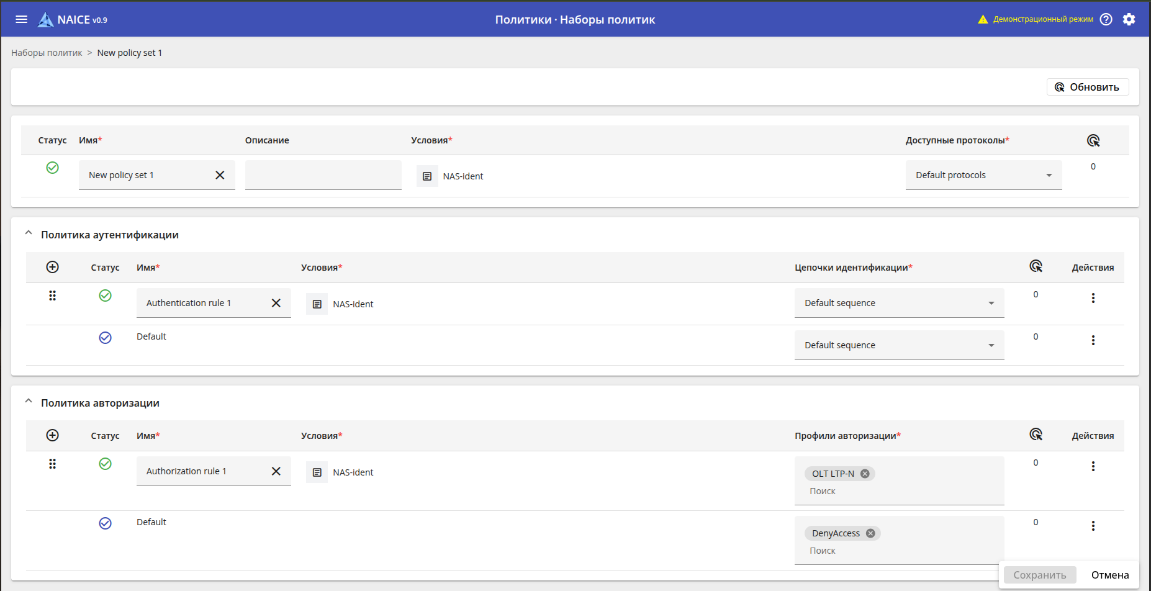This screenshot has width=1151, height=591.
Task: Add a new authentication rule
Action: pos(53,267)
